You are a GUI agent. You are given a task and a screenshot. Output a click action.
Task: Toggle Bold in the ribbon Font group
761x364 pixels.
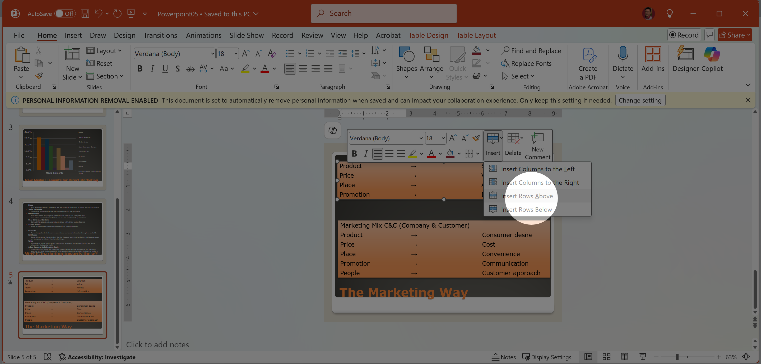[140, 68]
